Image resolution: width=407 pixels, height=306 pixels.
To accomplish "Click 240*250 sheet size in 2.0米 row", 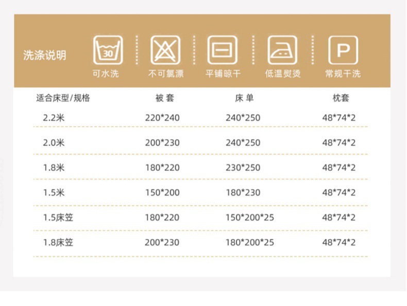I will pyautogui.click(x=243, y=143).
